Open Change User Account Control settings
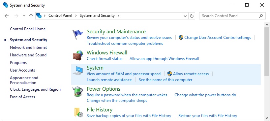 pyautogui.click(x=218, y=38)
